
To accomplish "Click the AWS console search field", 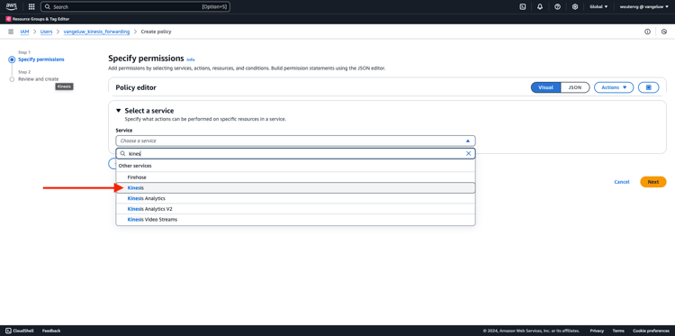I will (x=135, y=6).
